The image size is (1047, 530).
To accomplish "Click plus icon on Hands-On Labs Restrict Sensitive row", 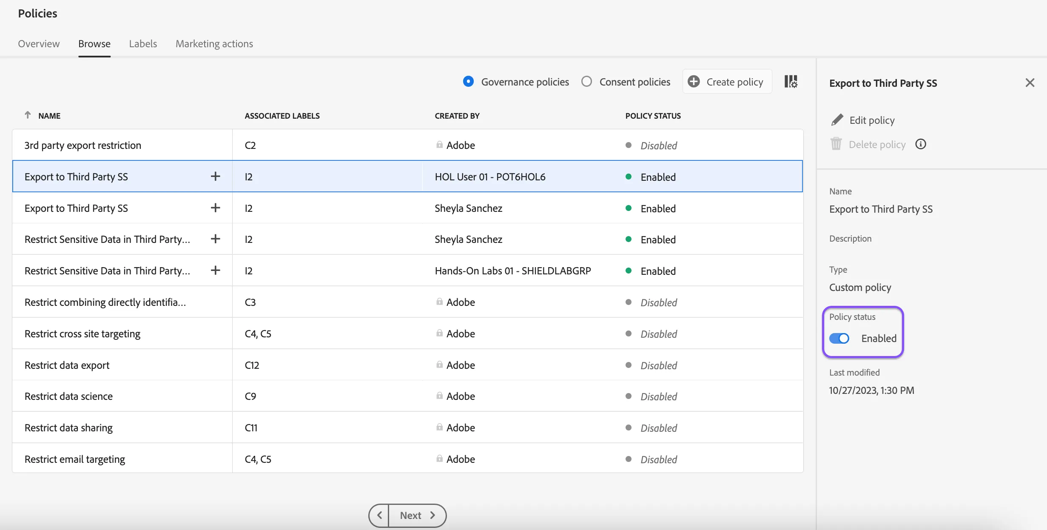I will coord(216,270).
